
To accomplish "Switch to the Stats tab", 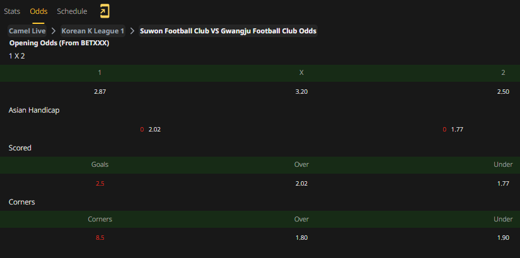I will (12, 11).
